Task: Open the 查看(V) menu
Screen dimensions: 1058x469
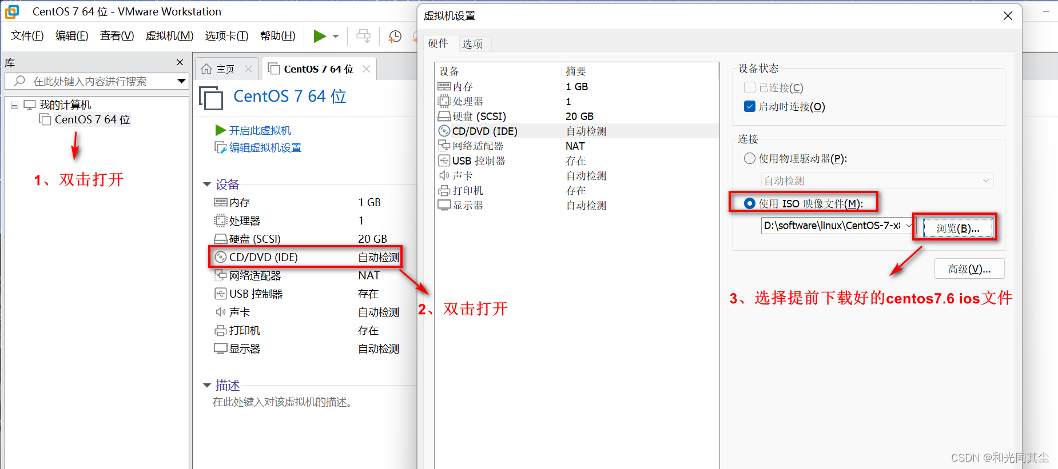Action: click(117, 36)
